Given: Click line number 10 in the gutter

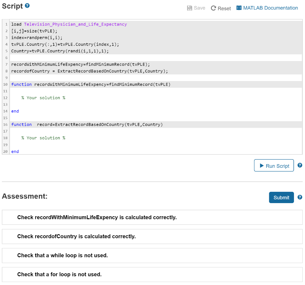Looking at the screenshot, I should click(x=5, y=85).
